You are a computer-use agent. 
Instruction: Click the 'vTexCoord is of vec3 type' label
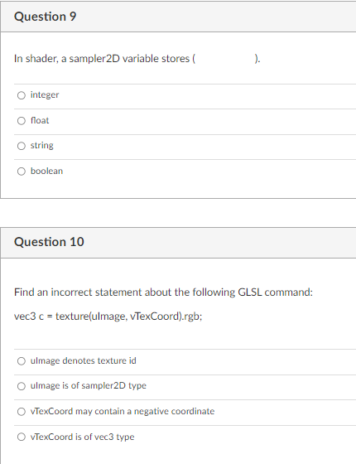[x=83, y=437]
